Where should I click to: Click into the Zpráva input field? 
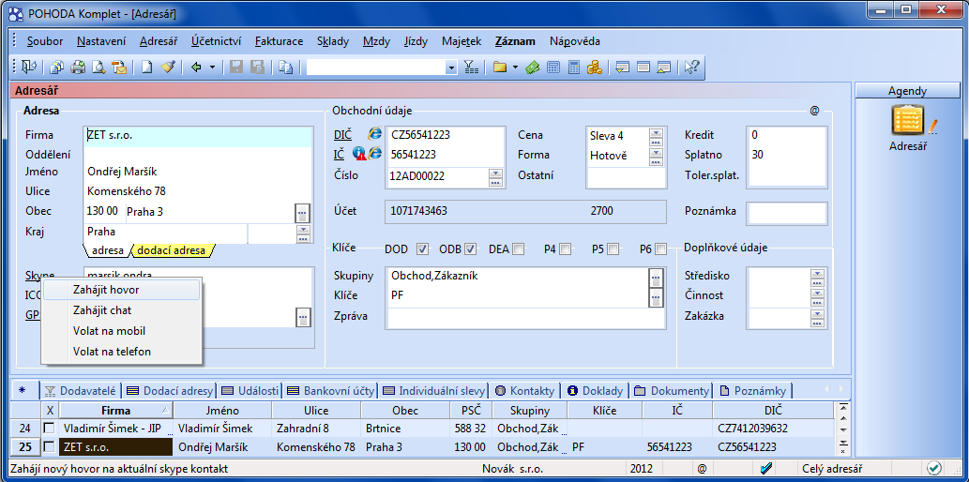pyautogui.click(x=525, y=318)
